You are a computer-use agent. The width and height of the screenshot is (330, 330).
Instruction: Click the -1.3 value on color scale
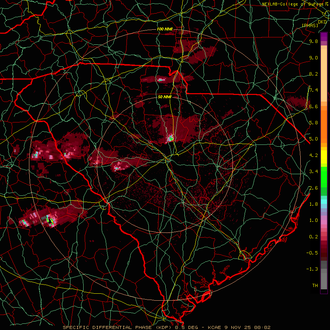click(x=312, y=269)
